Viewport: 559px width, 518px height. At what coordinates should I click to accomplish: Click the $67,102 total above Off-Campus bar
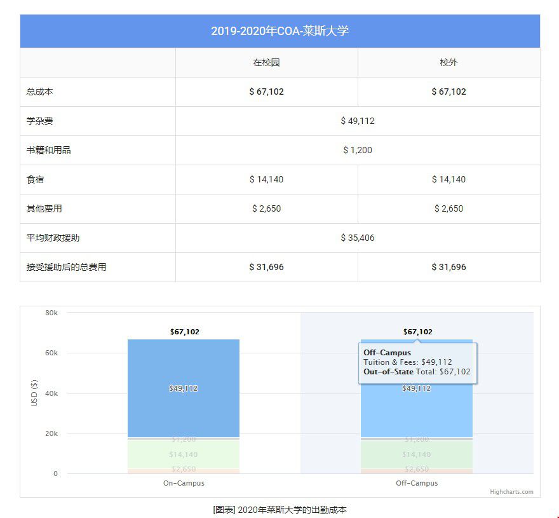[x=417, y=332]
